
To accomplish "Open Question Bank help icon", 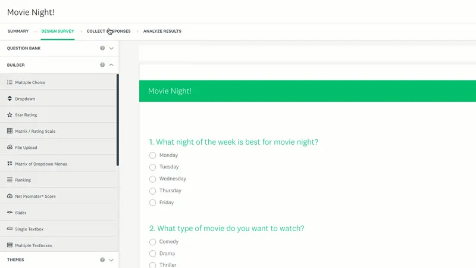I will click(x=102, y=48).
